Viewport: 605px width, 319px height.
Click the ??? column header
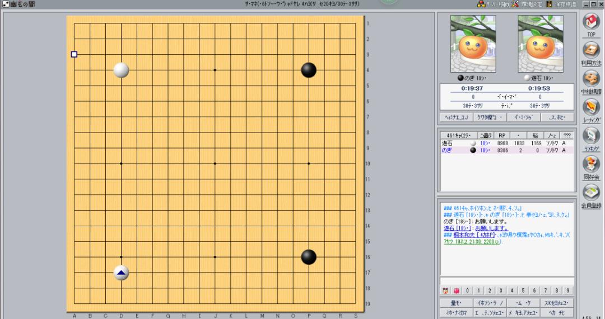pyautogui.click(x=567, y=135)
